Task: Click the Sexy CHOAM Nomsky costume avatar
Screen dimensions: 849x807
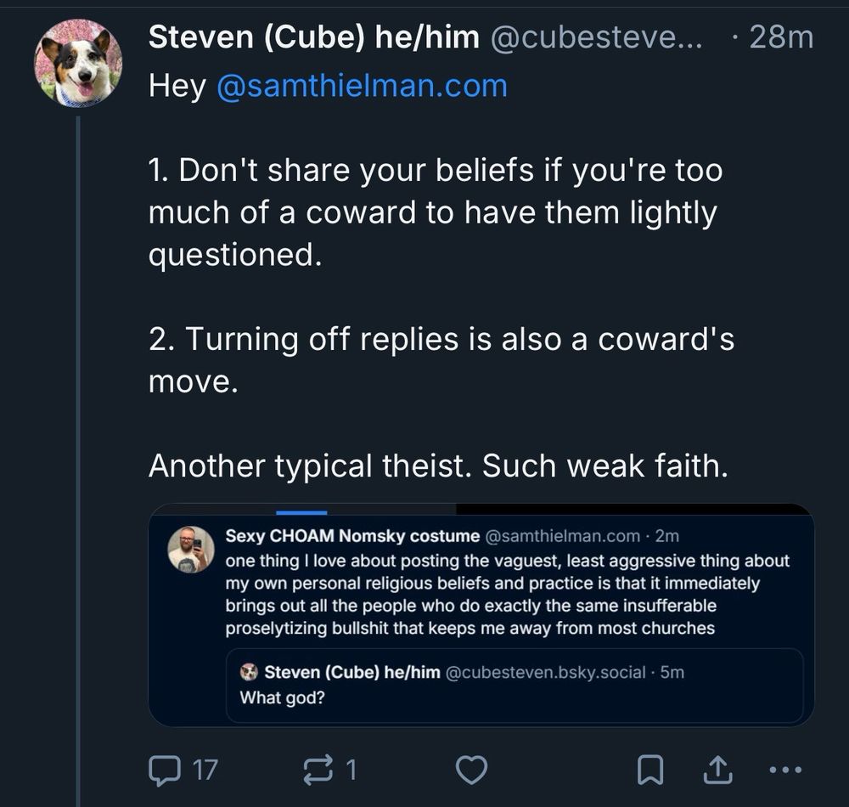Action: click(191, 550)
